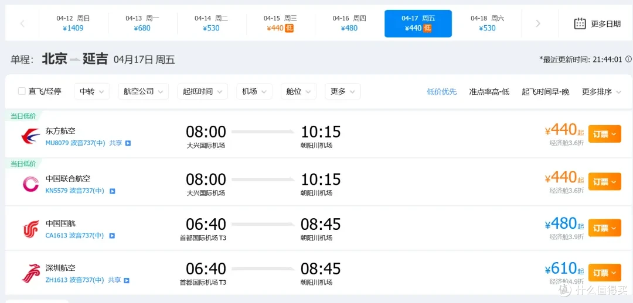Open the 舱位 dropdown filter
Image resolution: width=633 pixels, height=303 pixels.
(299, 91)
